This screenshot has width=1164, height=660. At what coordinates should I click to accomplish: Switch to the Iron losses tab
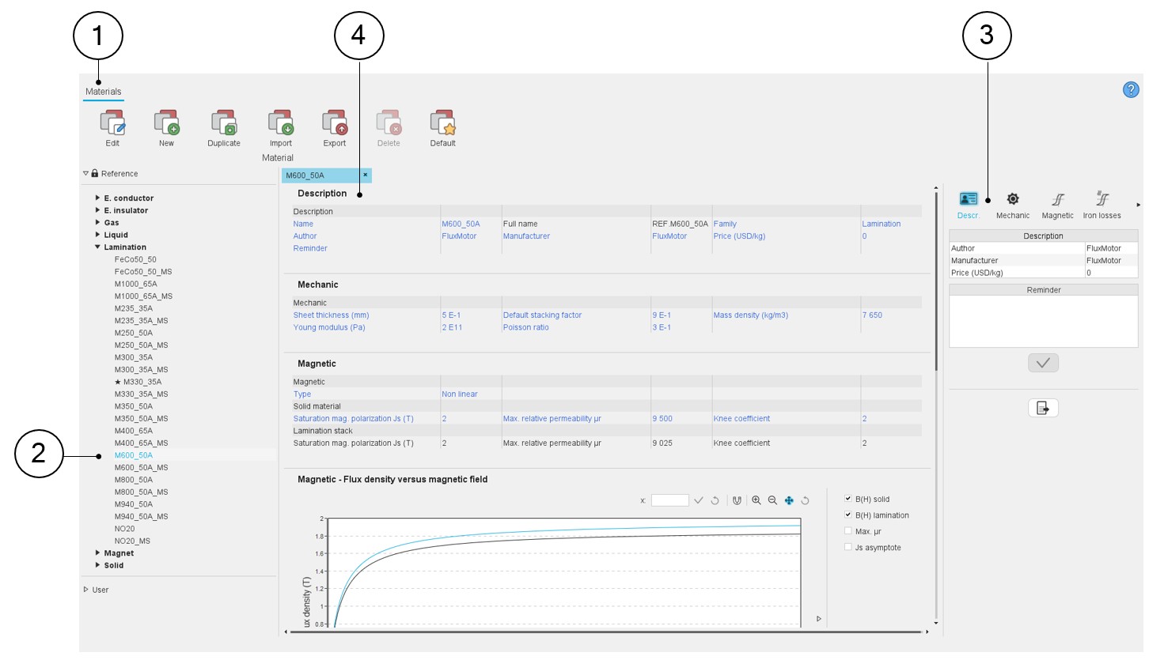[x=1101, y=200]
